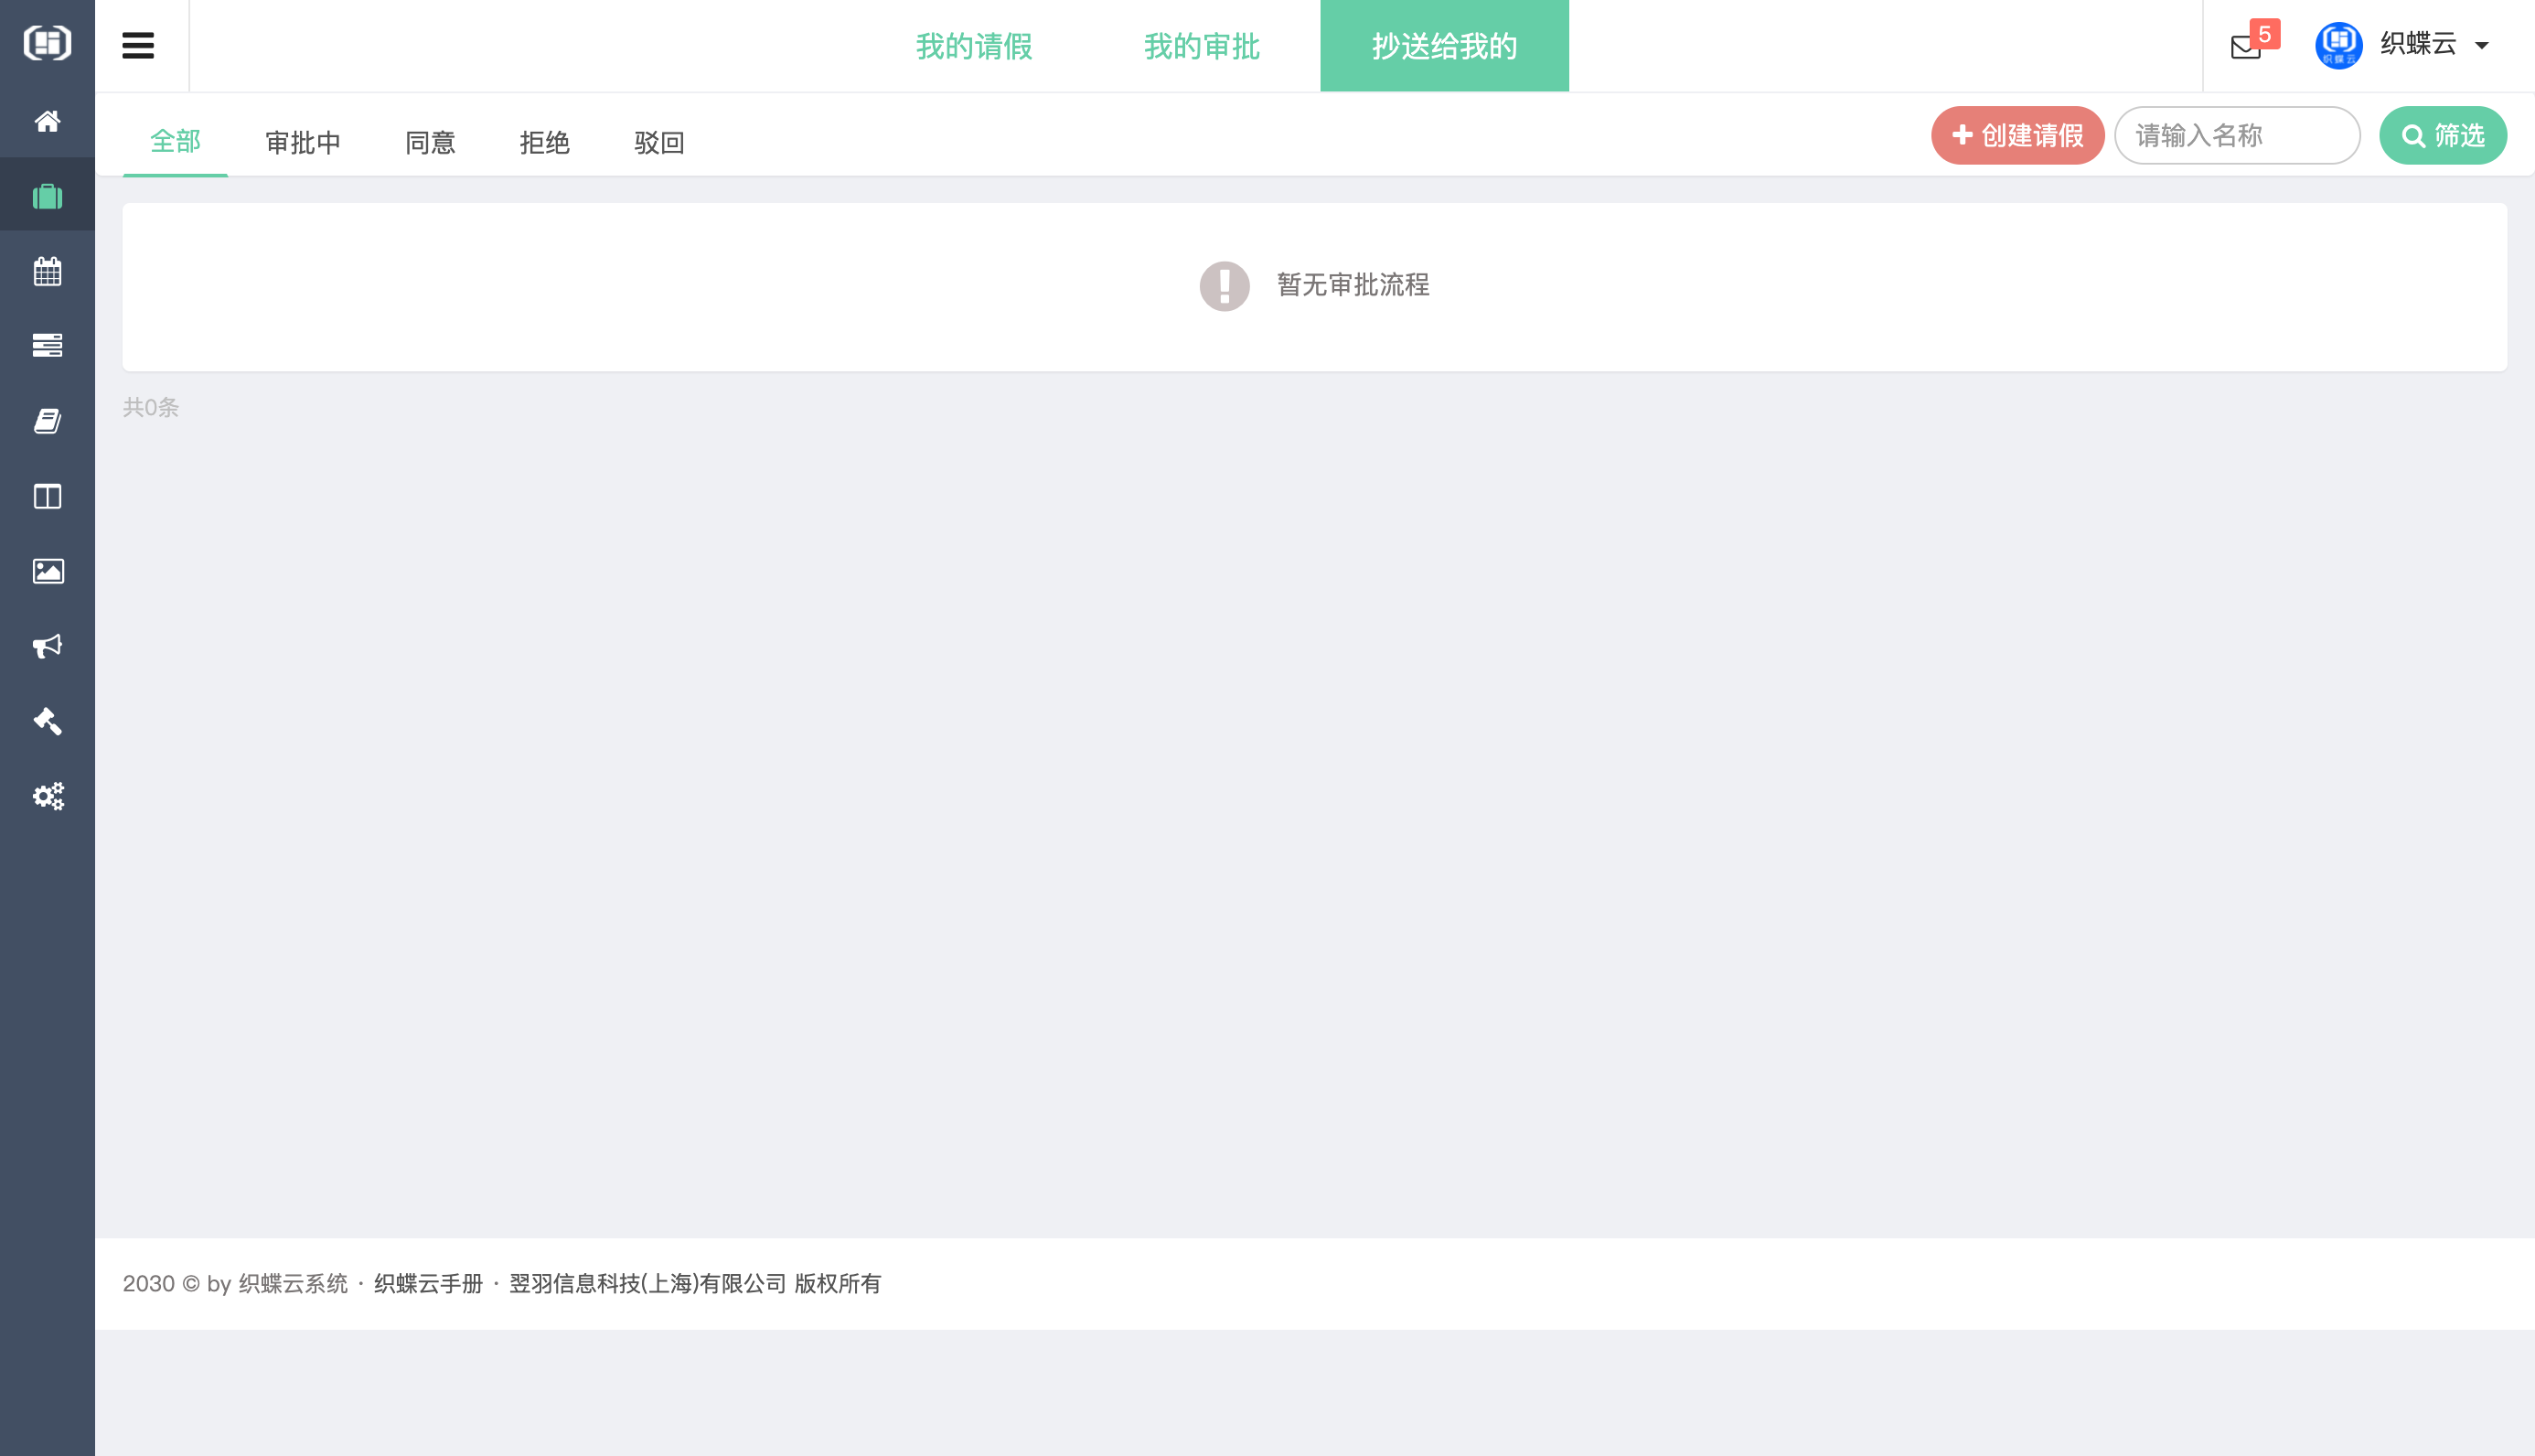Open the image gallery sidebar icon
This screenshot has width=2535, height=1456.
[47, 571]
